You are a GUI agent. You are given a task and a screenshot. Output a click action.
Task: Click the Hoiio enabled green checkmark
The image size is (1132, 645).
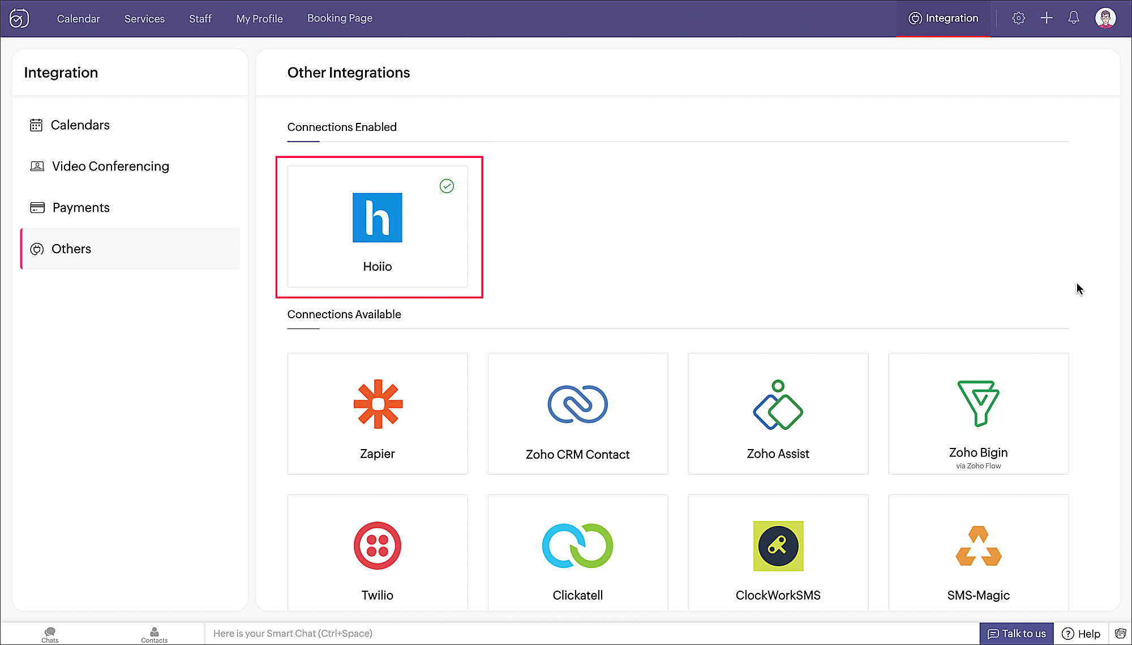[447, 186]
